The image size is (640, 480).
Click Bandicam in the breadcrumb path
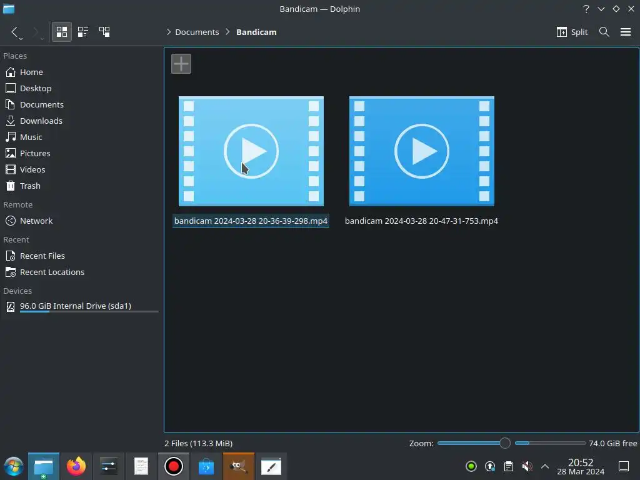point(256,32)
